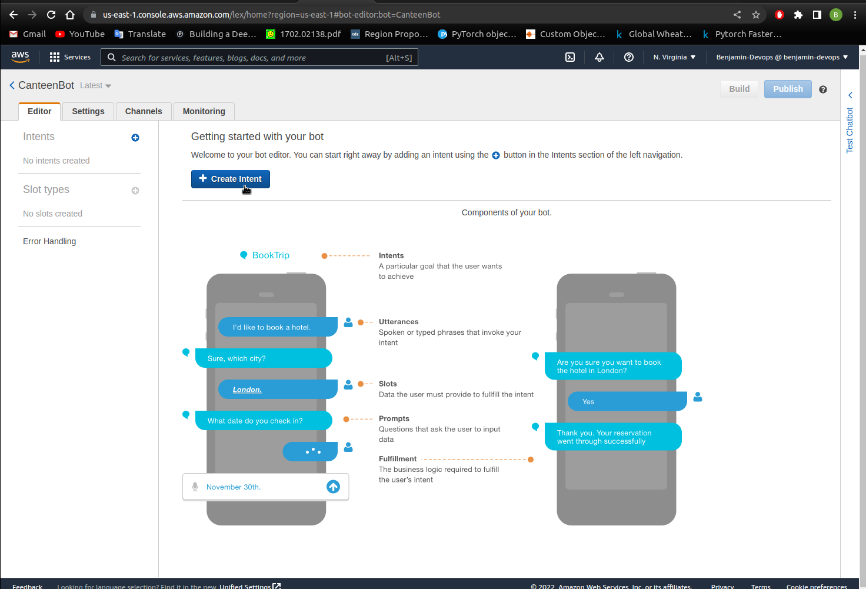The image size is (866, 589).
Task: Go back in browser history
Action: (14, 15)
